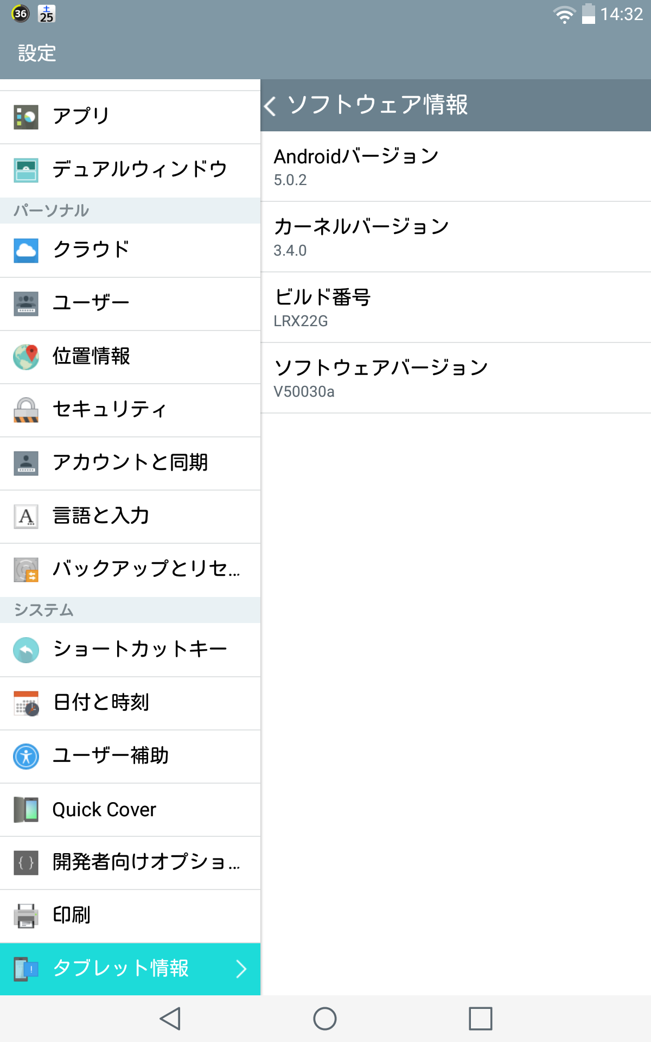Image resolution: width=651 pixels, height=1042 pixels.
Task: Go back using the ソフトウェア情報 chevron
Action: click(x=270, y=105)
